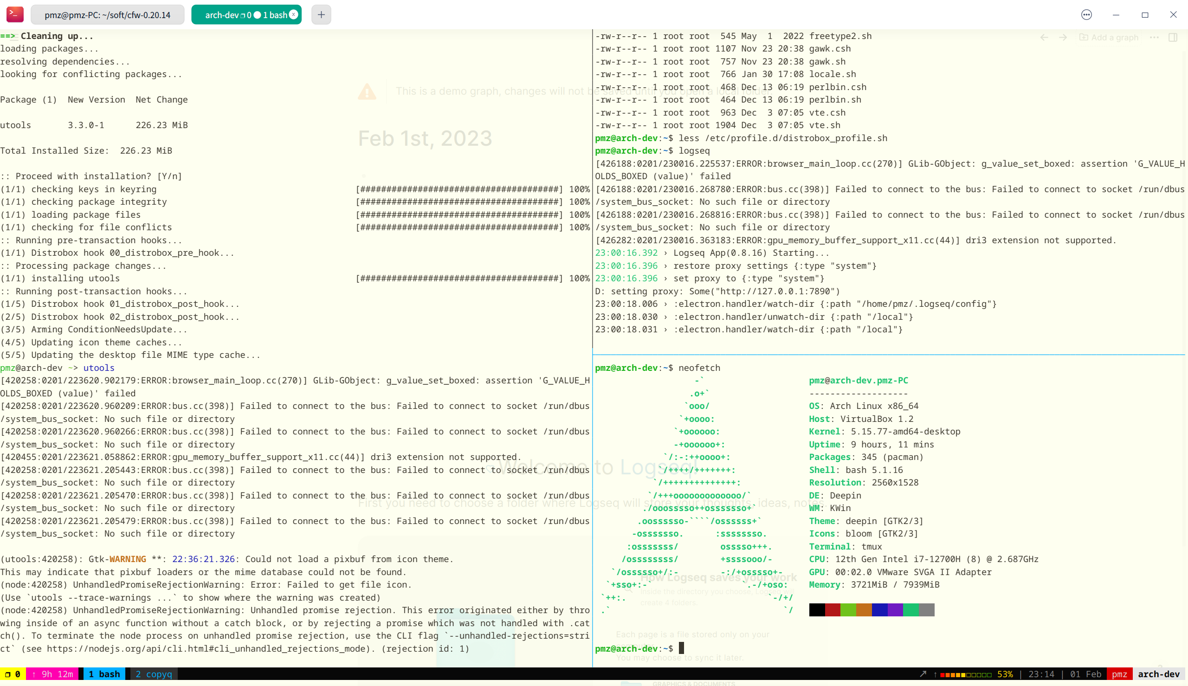Open the terminal's three-dot options menu
The image size is (1188, 686).
(x=1086, y=14)
